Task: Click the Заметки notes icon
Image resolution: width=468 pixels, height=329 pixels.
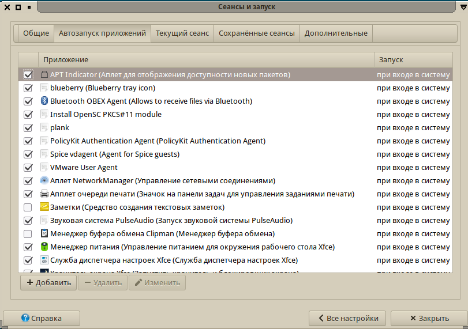Action: click(44, 207)
